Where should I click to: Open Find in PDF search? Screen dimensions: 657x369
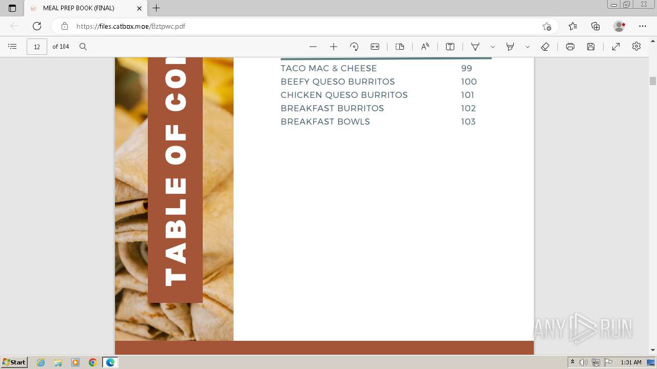pyautogui.click(x=83, y=47)
